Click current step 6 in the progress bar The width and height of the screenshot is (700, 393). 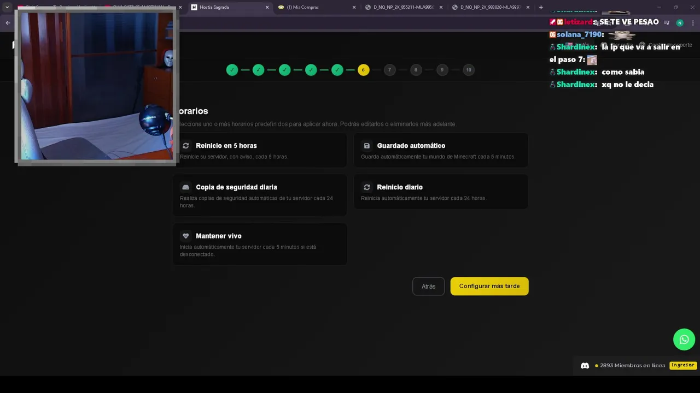click(364, 70)
